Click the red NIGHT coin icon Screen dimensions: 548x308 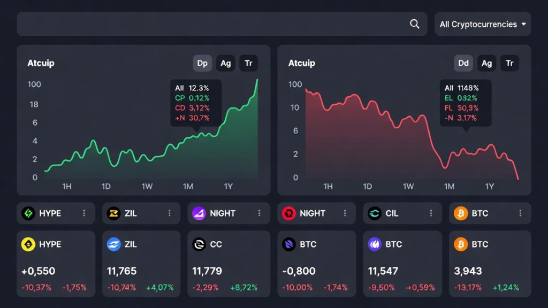tap(289, 213)
